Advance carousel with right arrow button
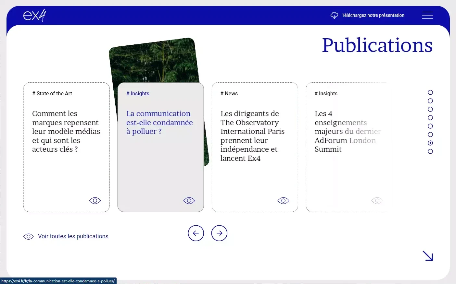Viewport: 456px width, 284px height. [x=219, y=233]
